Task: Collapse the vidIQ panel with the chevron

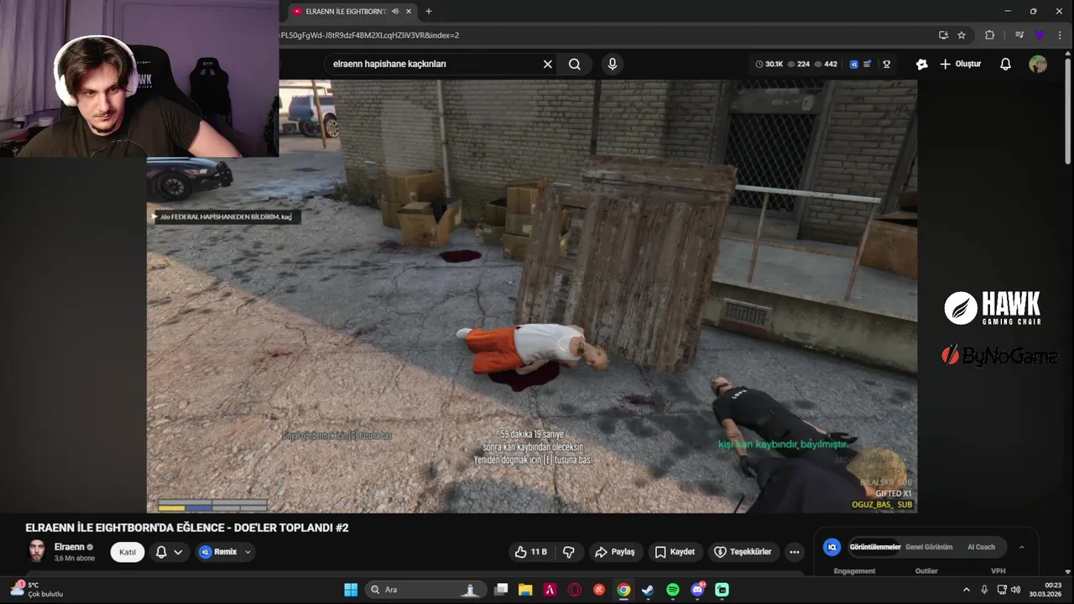Action: 1021,547
